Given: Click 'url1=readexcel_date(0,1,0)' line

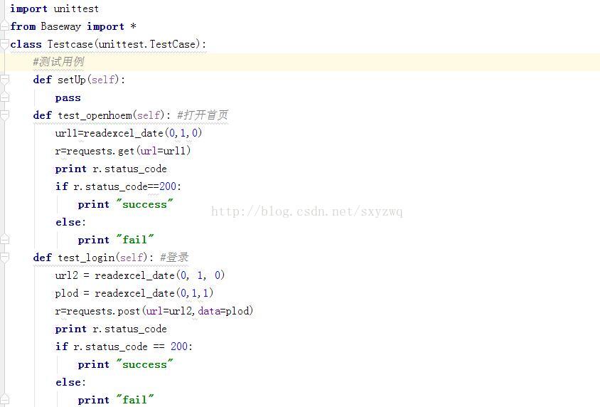Looking at the screenshot, I should 129,133.
